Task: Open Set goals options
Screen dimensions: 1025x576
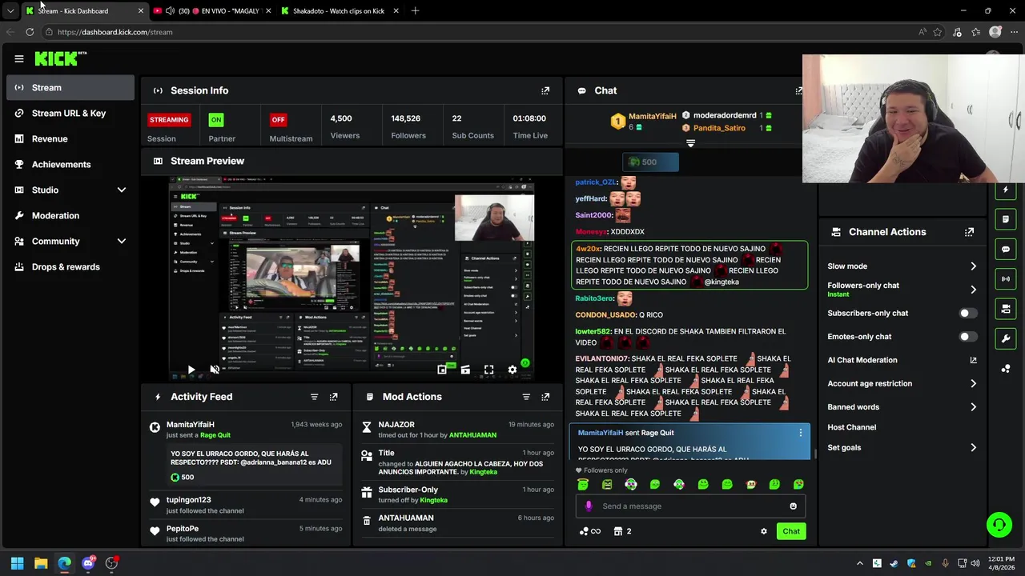Action: (x=973, y=448)
